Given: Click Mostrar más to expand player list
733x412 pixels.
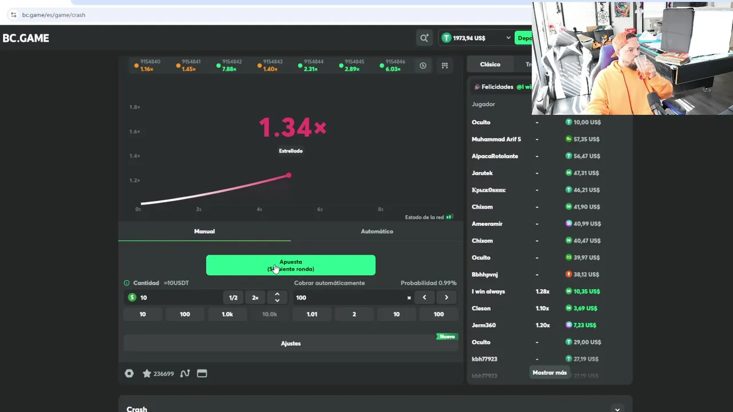Looking at the screenshot, I should tap(550, 373).
